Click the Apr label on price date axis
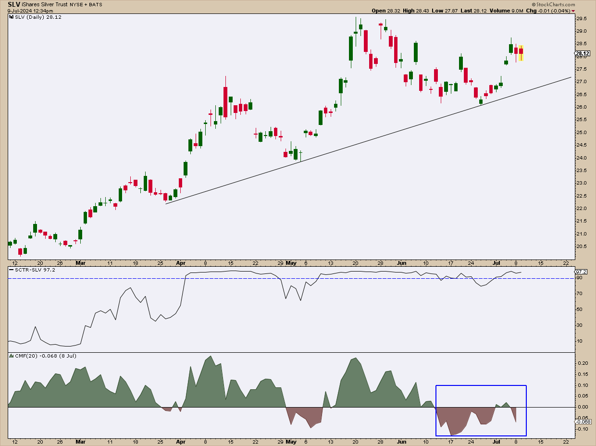This screenshot has height=446, width=596. coord(181,263)
